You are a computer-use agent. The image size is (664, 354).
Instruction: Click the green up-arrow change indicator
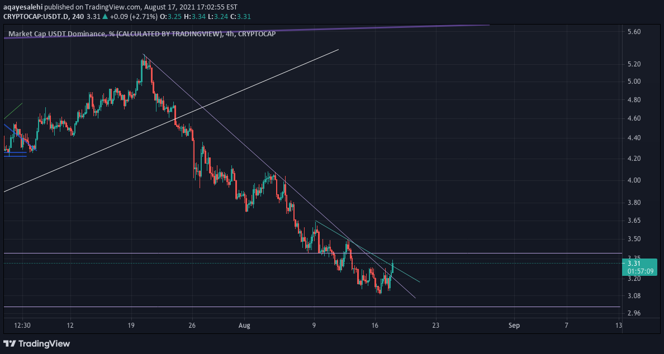pyautogui.click(x=105, y=17)
